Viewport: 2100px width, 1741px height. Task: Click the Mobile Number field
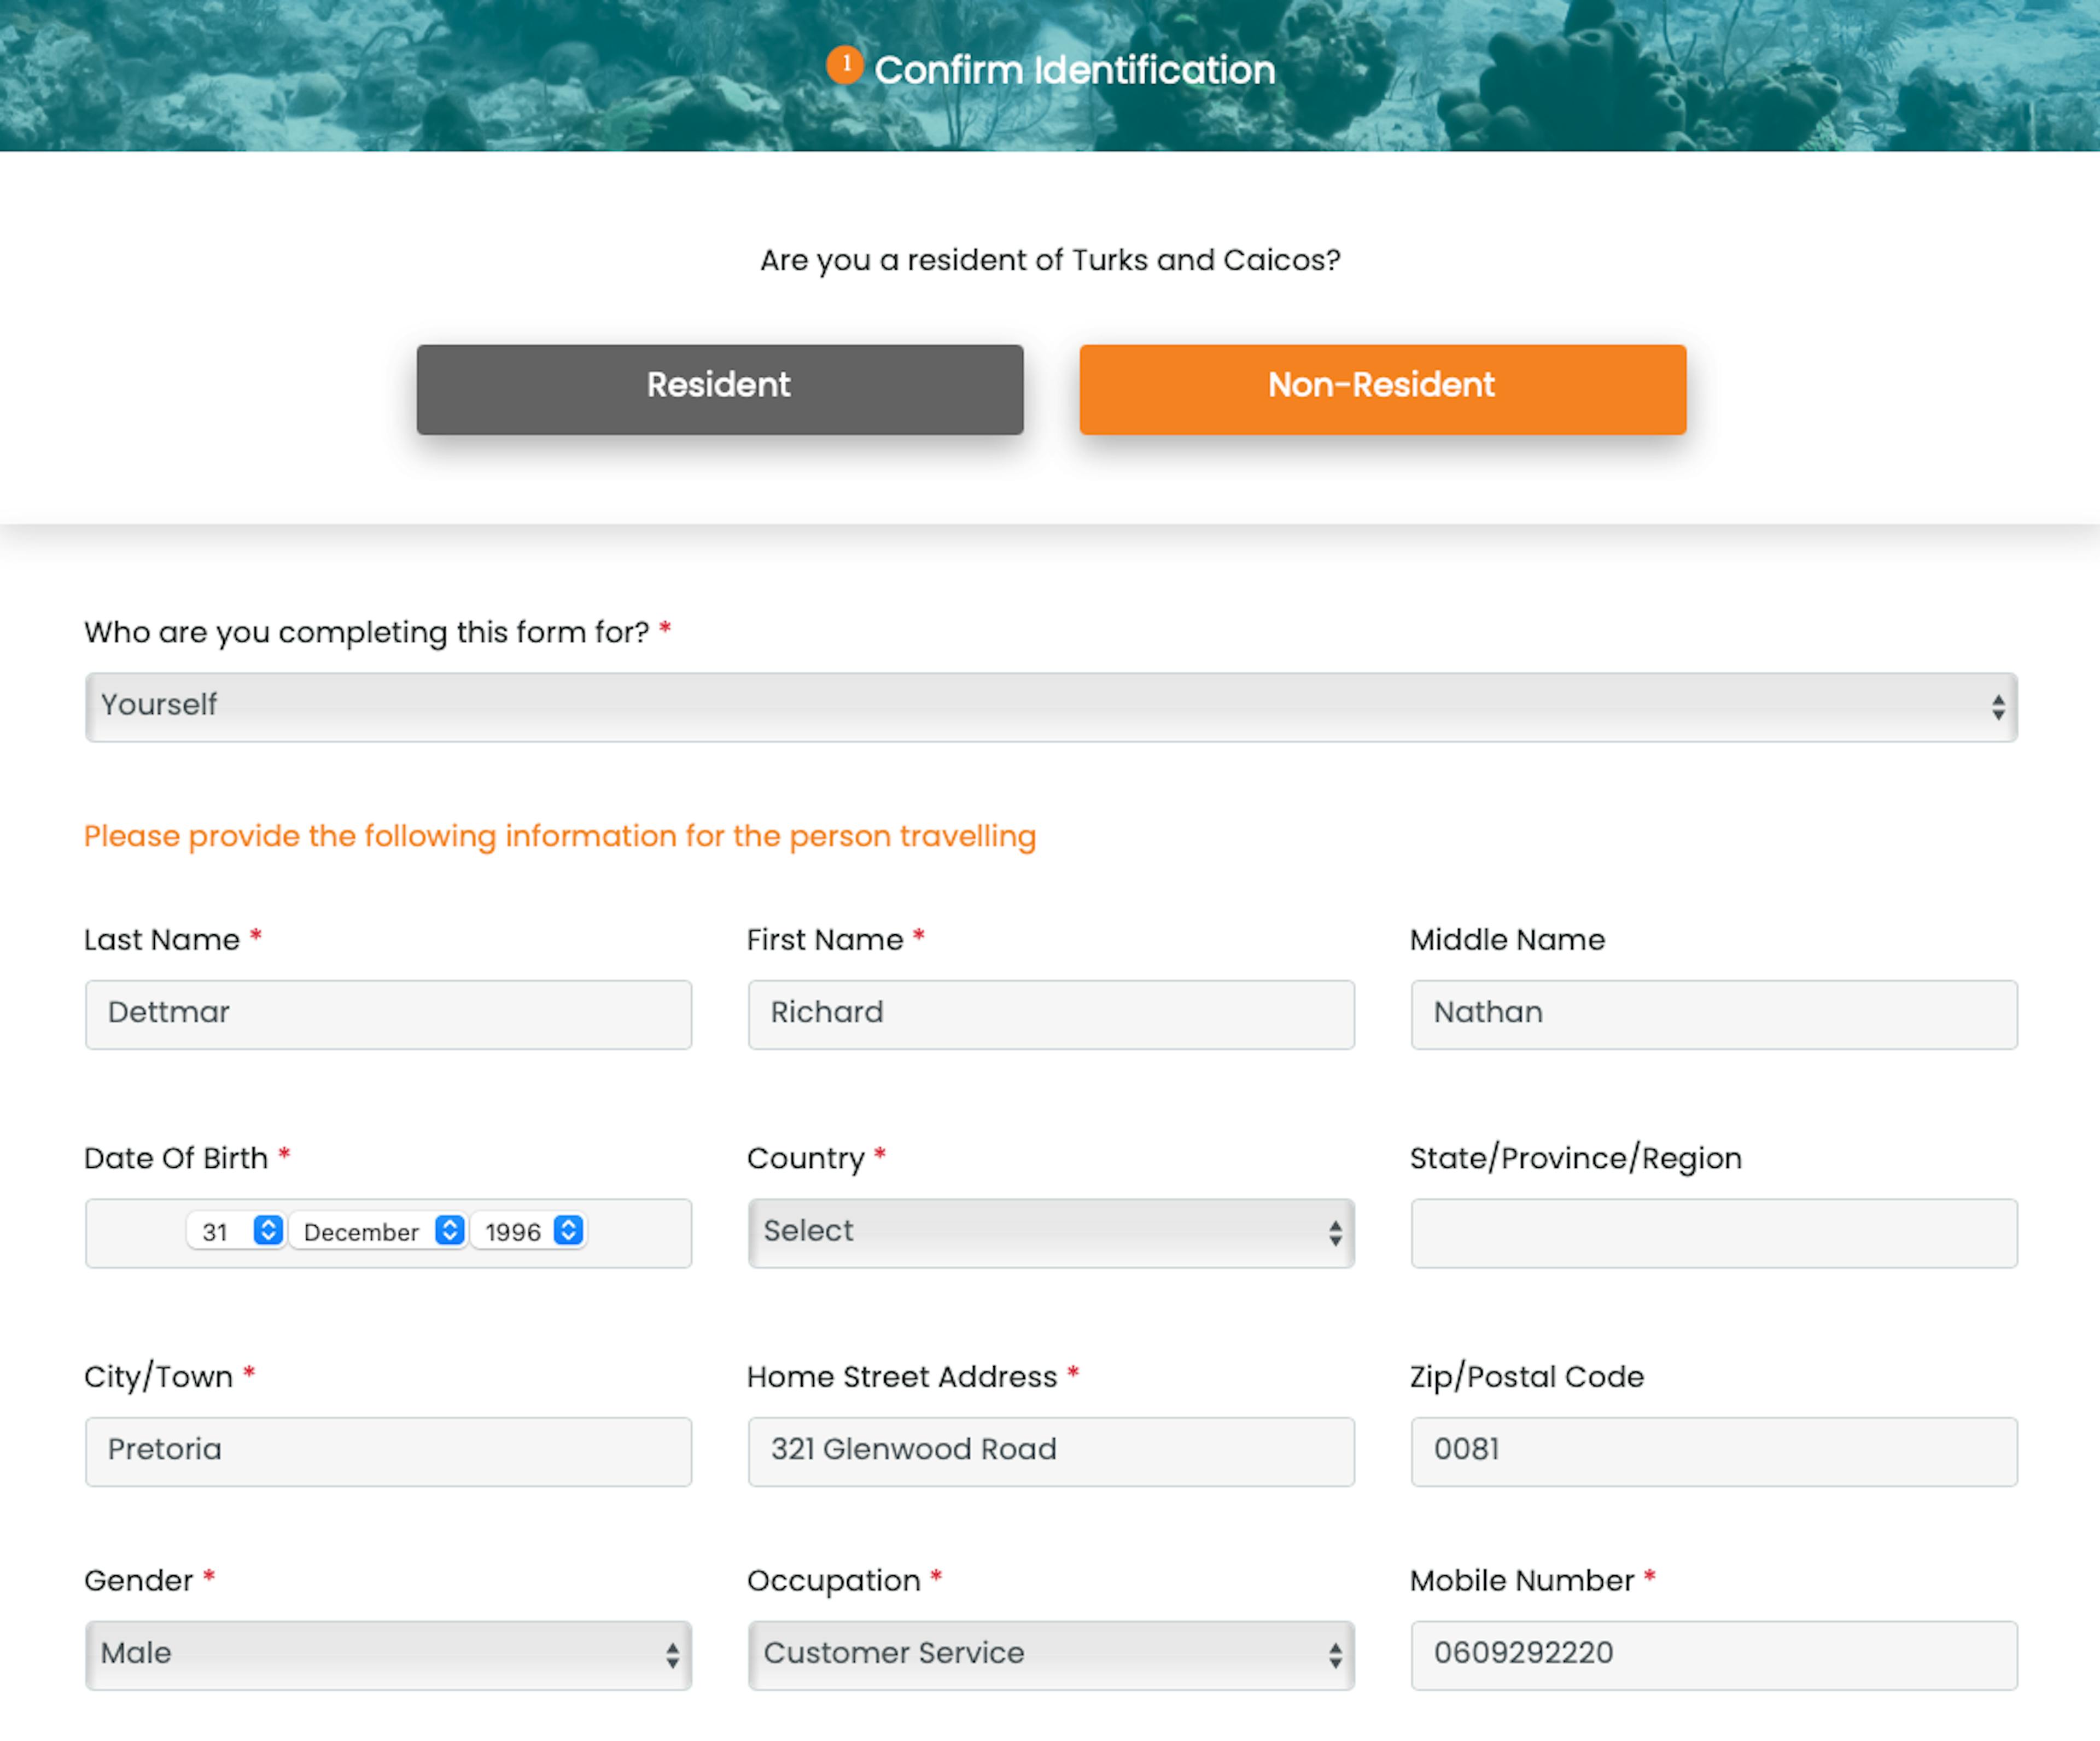1714,1655
